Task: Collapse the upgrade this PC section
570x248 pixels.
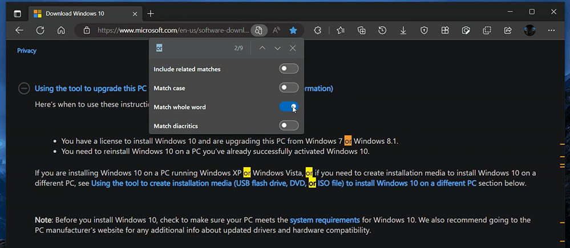Action: coord(24,88)
